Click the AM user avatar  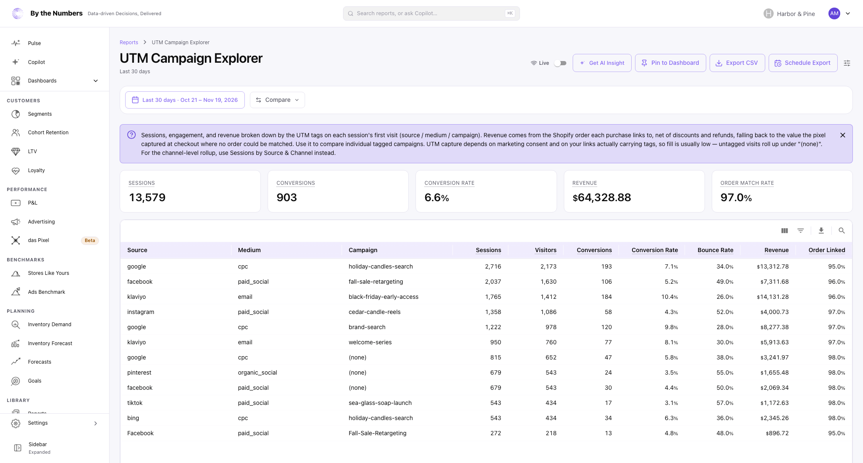click(834, 13)
